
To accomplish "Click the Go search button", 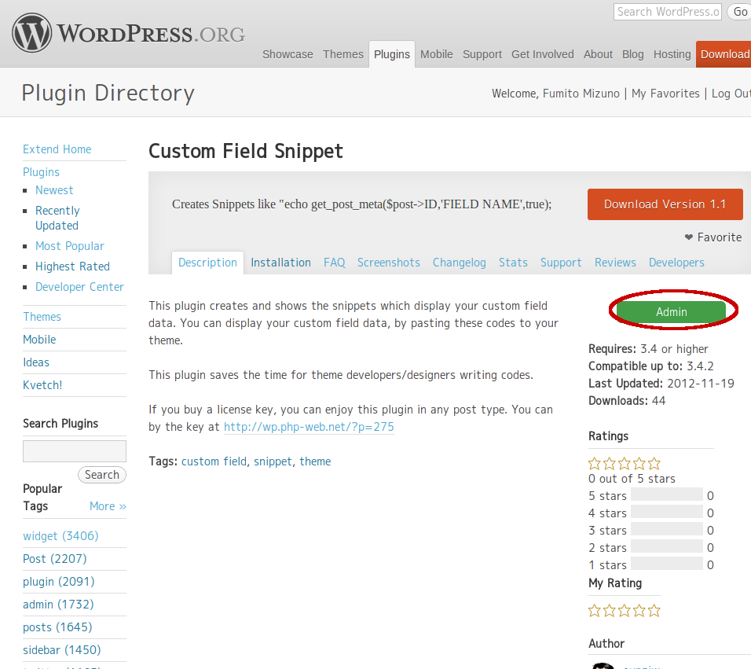I will [739, 12].
